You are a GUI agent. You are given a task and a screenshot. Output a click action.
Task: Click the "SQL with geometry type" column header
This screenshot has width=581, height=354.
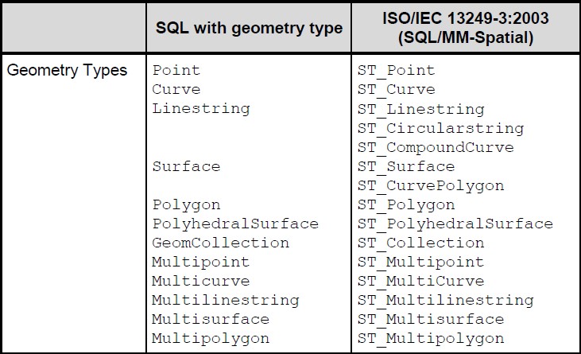click(249, 29)
